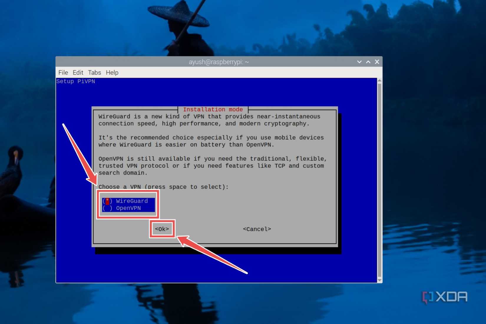Click the scrollbar down arrow
This screenshot has width=486, height=324.
point(380,280)
